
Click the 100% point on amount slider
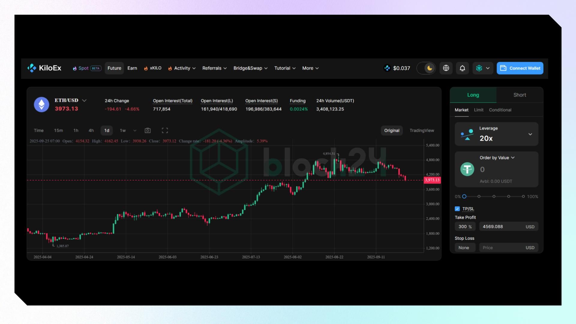[523, 196]
